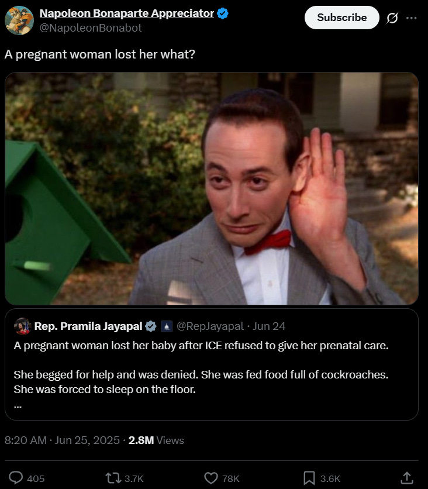This screenshot has width=428, height=489.
Task: Open the quoted post about ICE prenatal care
Action: tap(212, 364)
